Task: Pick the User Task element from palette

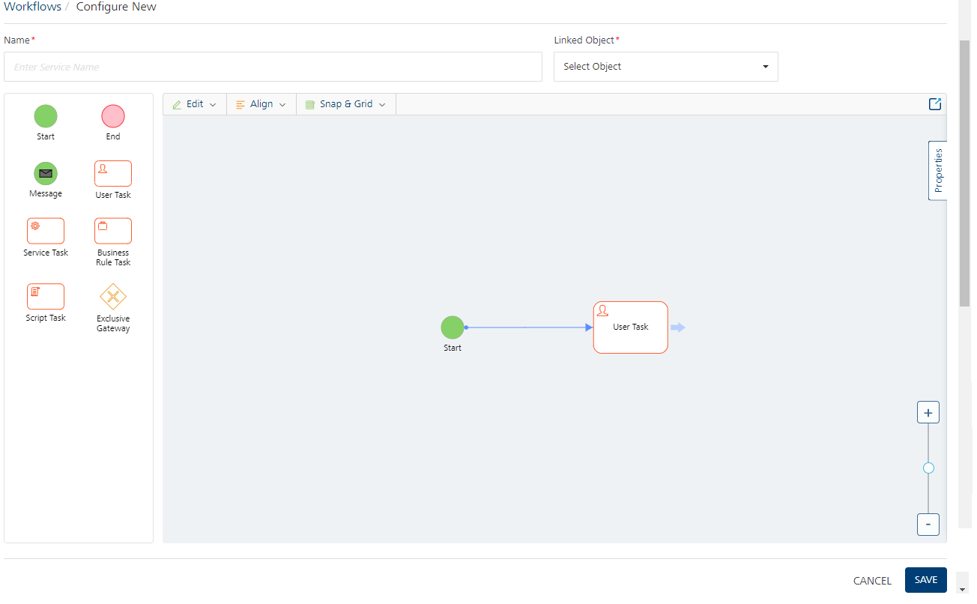Action: click(x=112, y=173)
